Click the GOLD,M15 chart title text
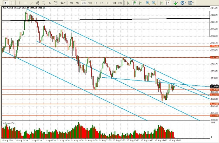Screen dimensions: 219x143 8,8
